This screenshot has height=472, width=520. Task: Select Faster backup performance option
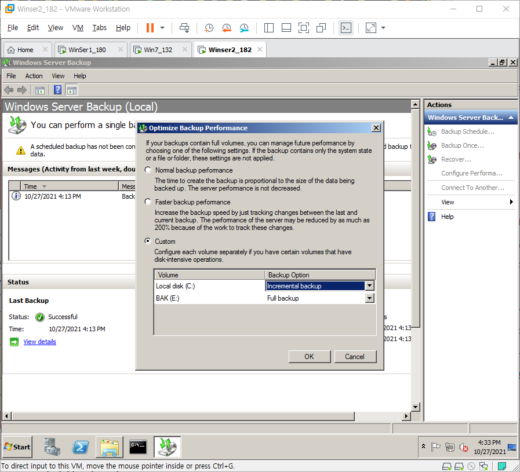[x=148, y=202]
